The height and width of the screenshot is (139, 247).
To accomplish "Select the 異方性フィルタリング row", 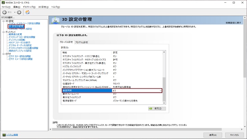I will point(112,97).
